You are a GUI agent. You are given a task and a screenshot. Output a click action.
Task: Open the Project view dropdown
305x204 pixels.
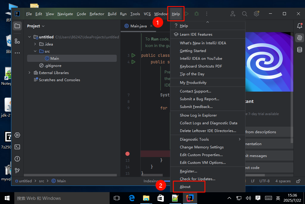click(36, 26)
